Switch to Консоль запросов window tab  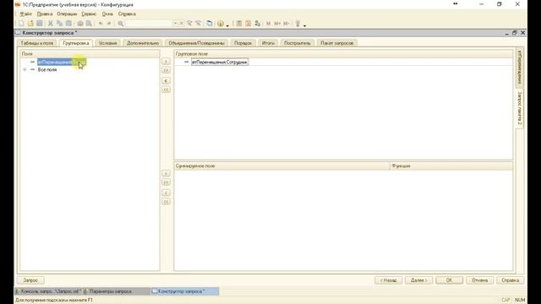click(x=48, y=291)
